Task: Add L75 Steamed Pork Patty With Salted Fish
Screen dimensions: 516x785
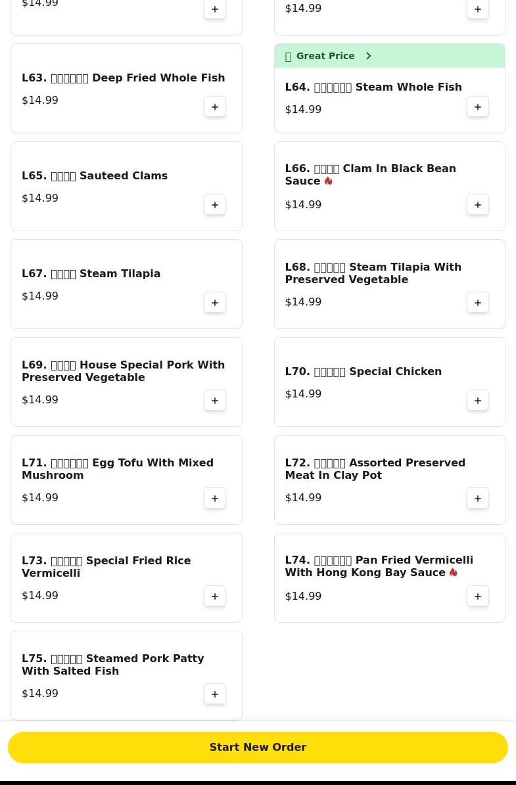Action: (215, 694)
